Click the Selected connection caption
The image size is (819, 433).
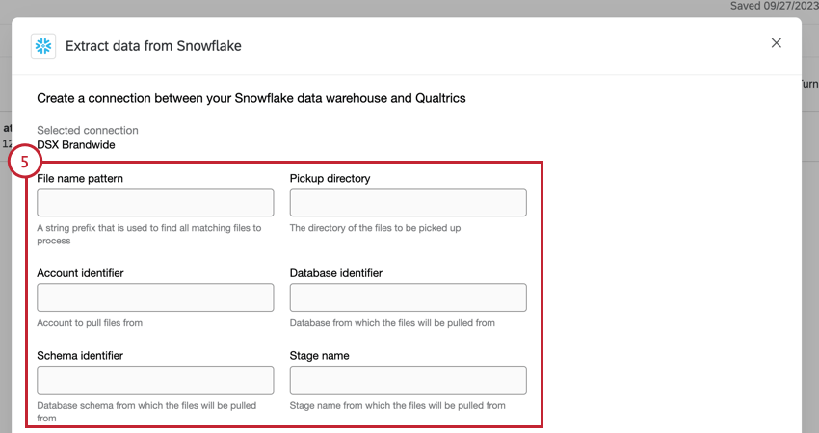click(88, 131)
